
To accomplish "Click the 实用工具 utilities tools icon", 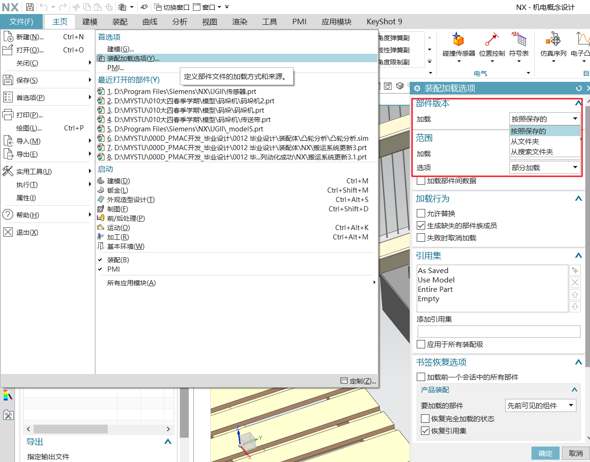I will [x=8, y=171].
